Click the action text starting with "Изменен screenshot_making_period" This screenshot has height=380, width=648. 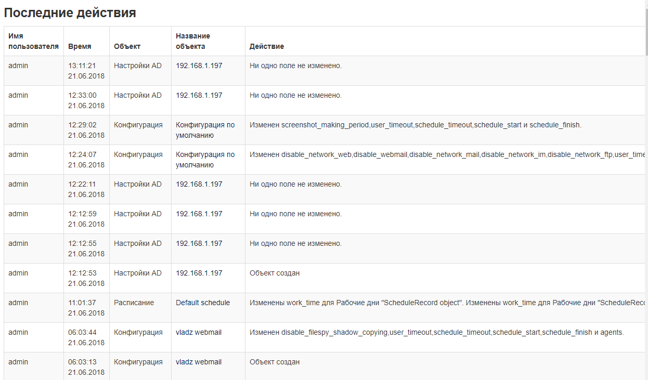pyautogui.click(x=415, y=125)
